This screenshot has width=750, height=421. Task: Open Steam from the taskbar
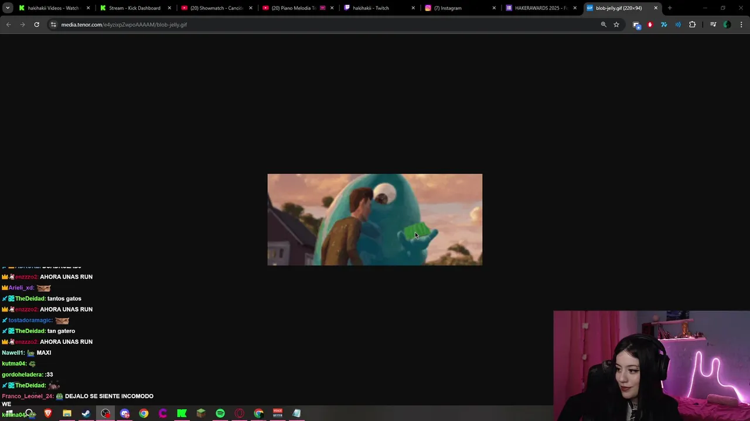coord(86,413)
